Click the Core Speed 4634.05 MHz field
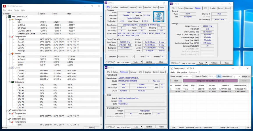253x131 pixels. [x=125, y=42]
